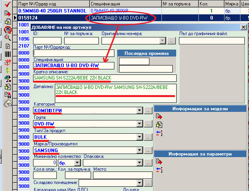Click the ... button next to Опаковка

tap(148, 163)
